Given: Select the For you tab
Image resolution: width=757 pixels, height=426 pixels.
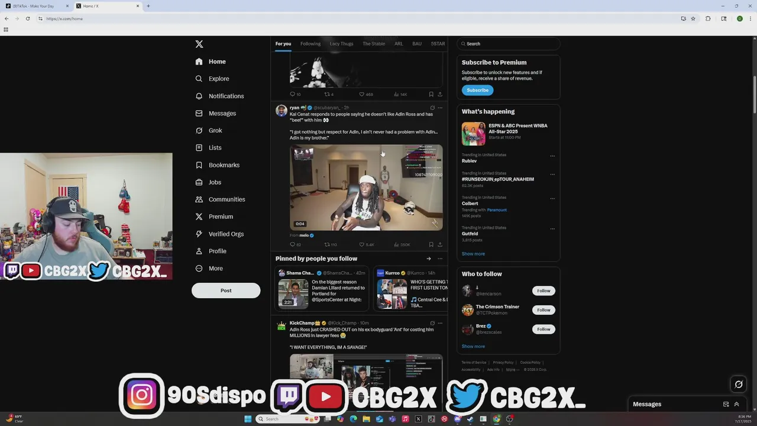Looking at the screenshot, I should coord(283,44).
